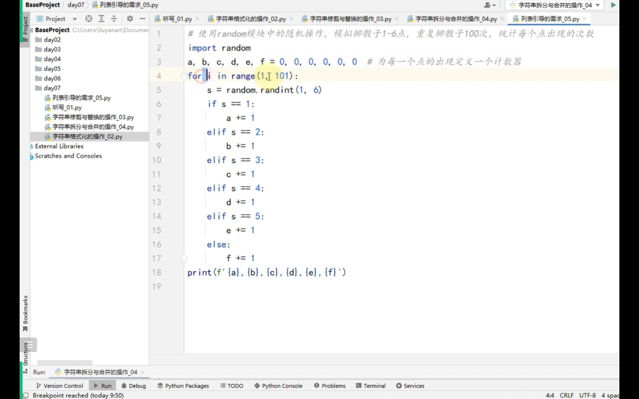Viewport: 639px width, 399px height.
Task: Place cursor on print statement line 18
Action: point(266,272)
